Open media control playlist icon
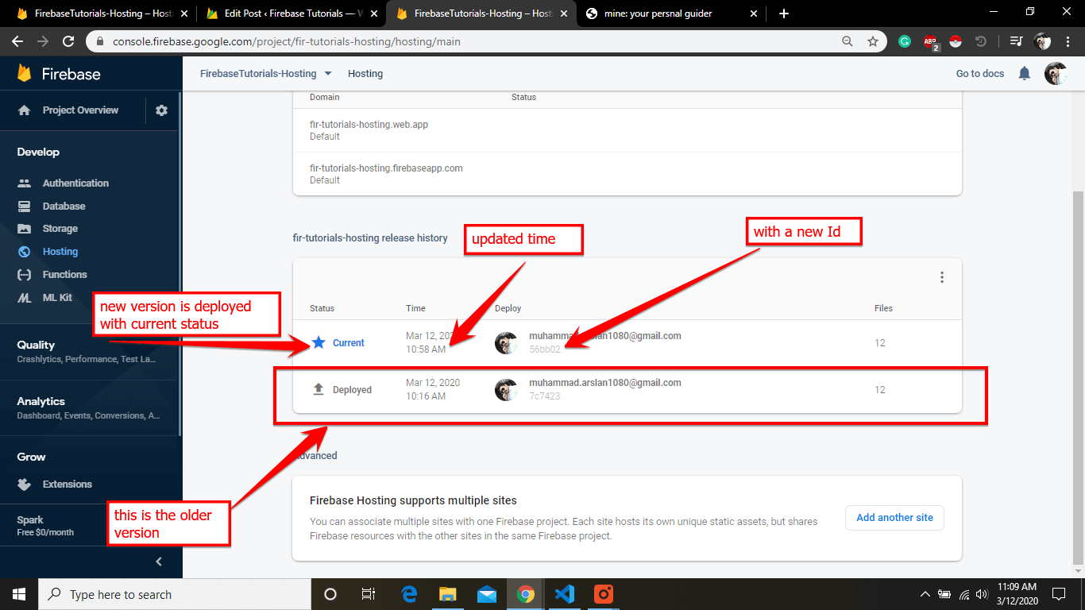Image resolution: width=1085 pixels, height=610 pixels. point(1016,41)
